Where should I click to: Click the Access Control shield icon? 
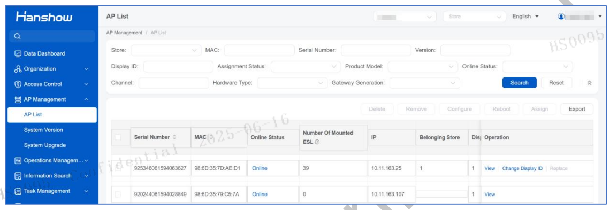(18, 84)
